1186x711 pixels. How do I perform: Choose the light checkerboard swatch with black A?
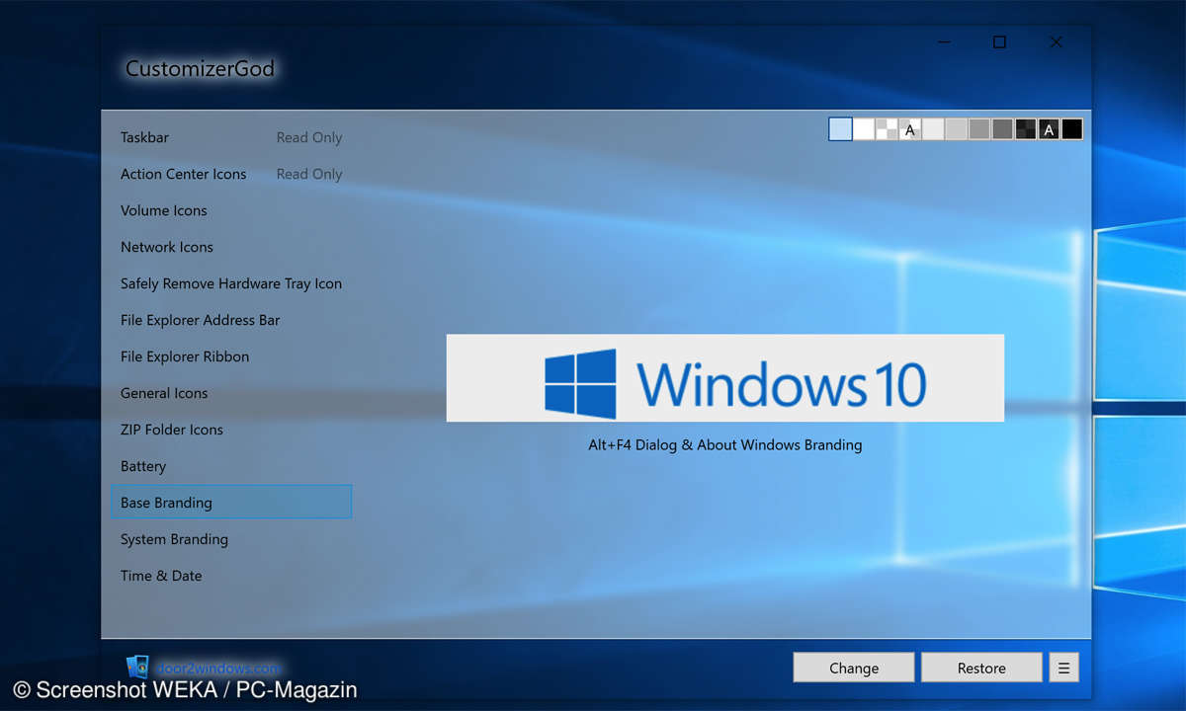pos(910,129)
